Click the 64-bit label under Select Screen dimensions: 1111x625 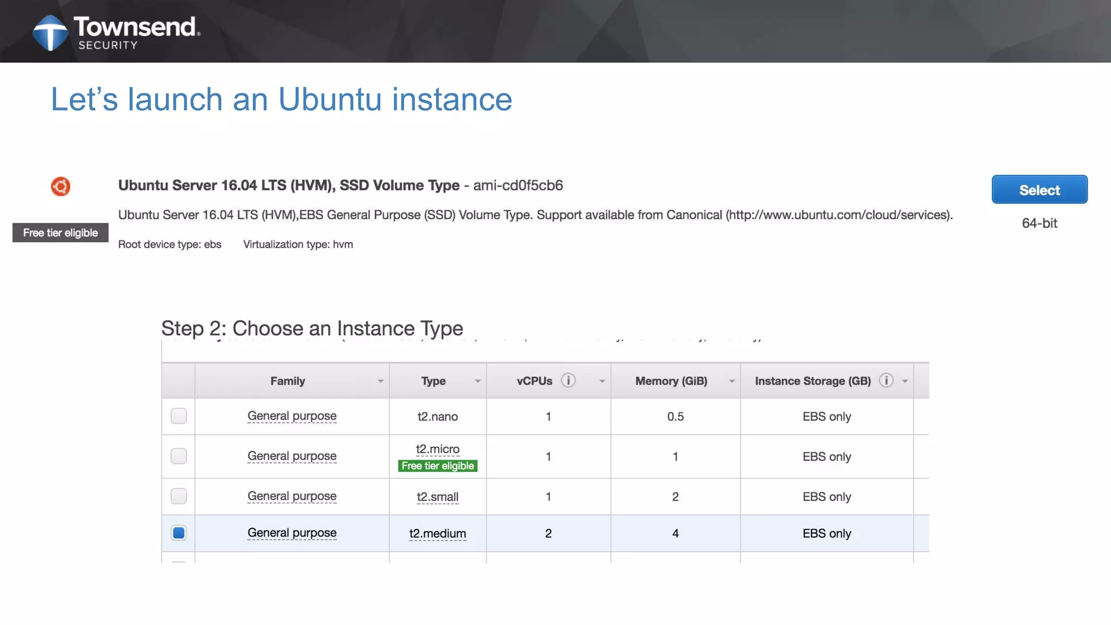click(1039, 224)
